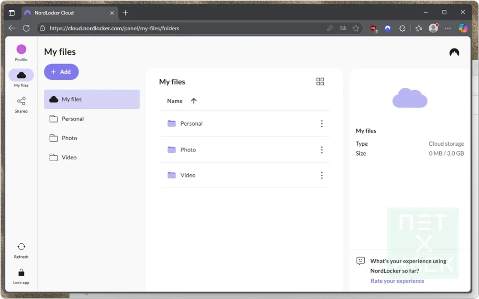479x299 pixels.
Task: Open the Profile icon in sidebar
Action: tap(21, 50)
